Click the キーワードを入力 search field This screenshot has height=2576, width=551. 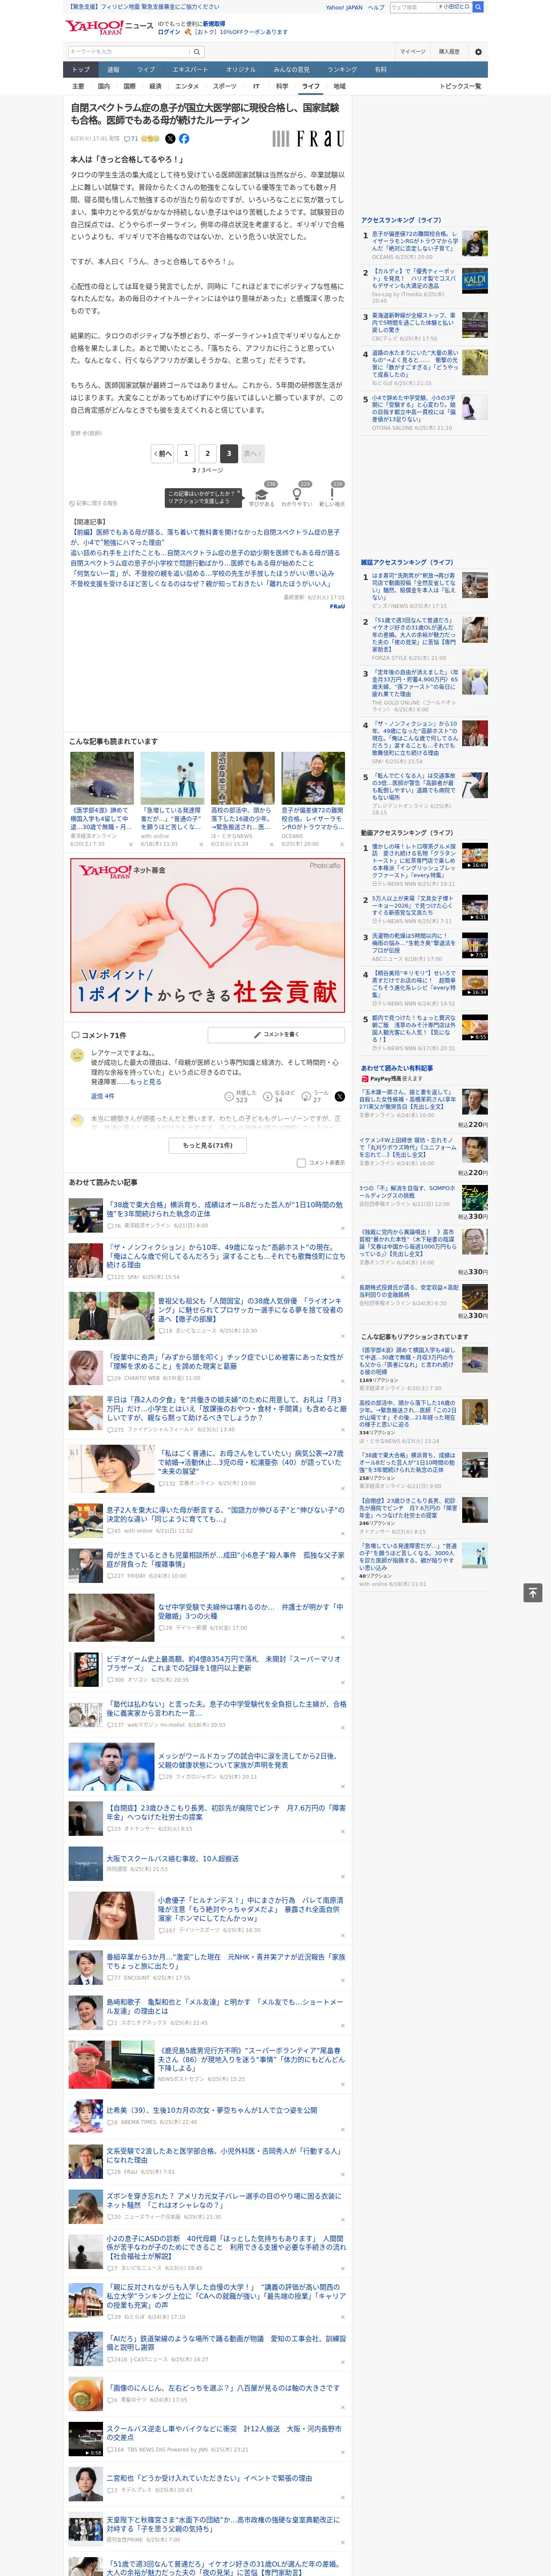129,52
